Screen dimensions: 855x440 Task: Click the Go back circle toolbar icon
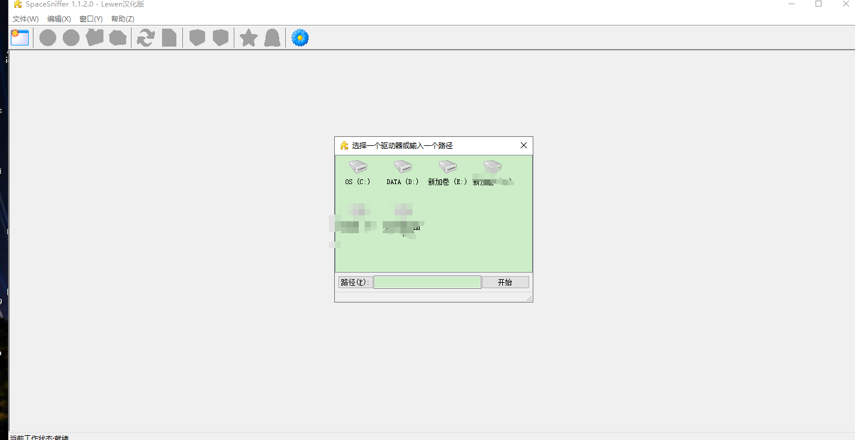tap(48, 38)
